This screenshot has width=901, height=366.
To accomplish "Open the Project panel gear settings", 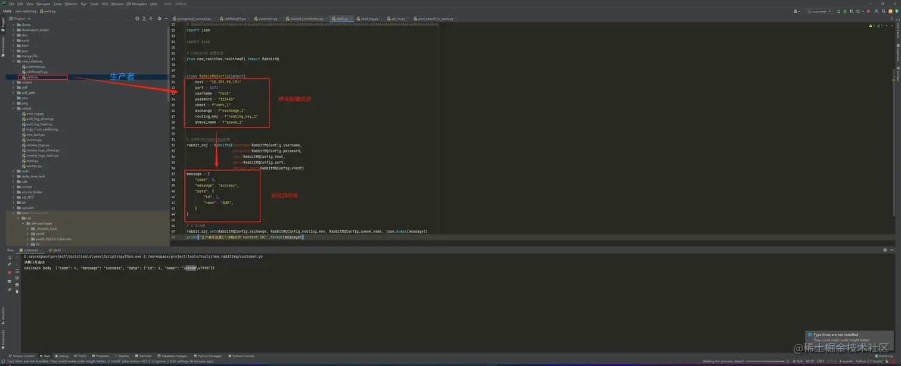I will click(x=159, y=18).
